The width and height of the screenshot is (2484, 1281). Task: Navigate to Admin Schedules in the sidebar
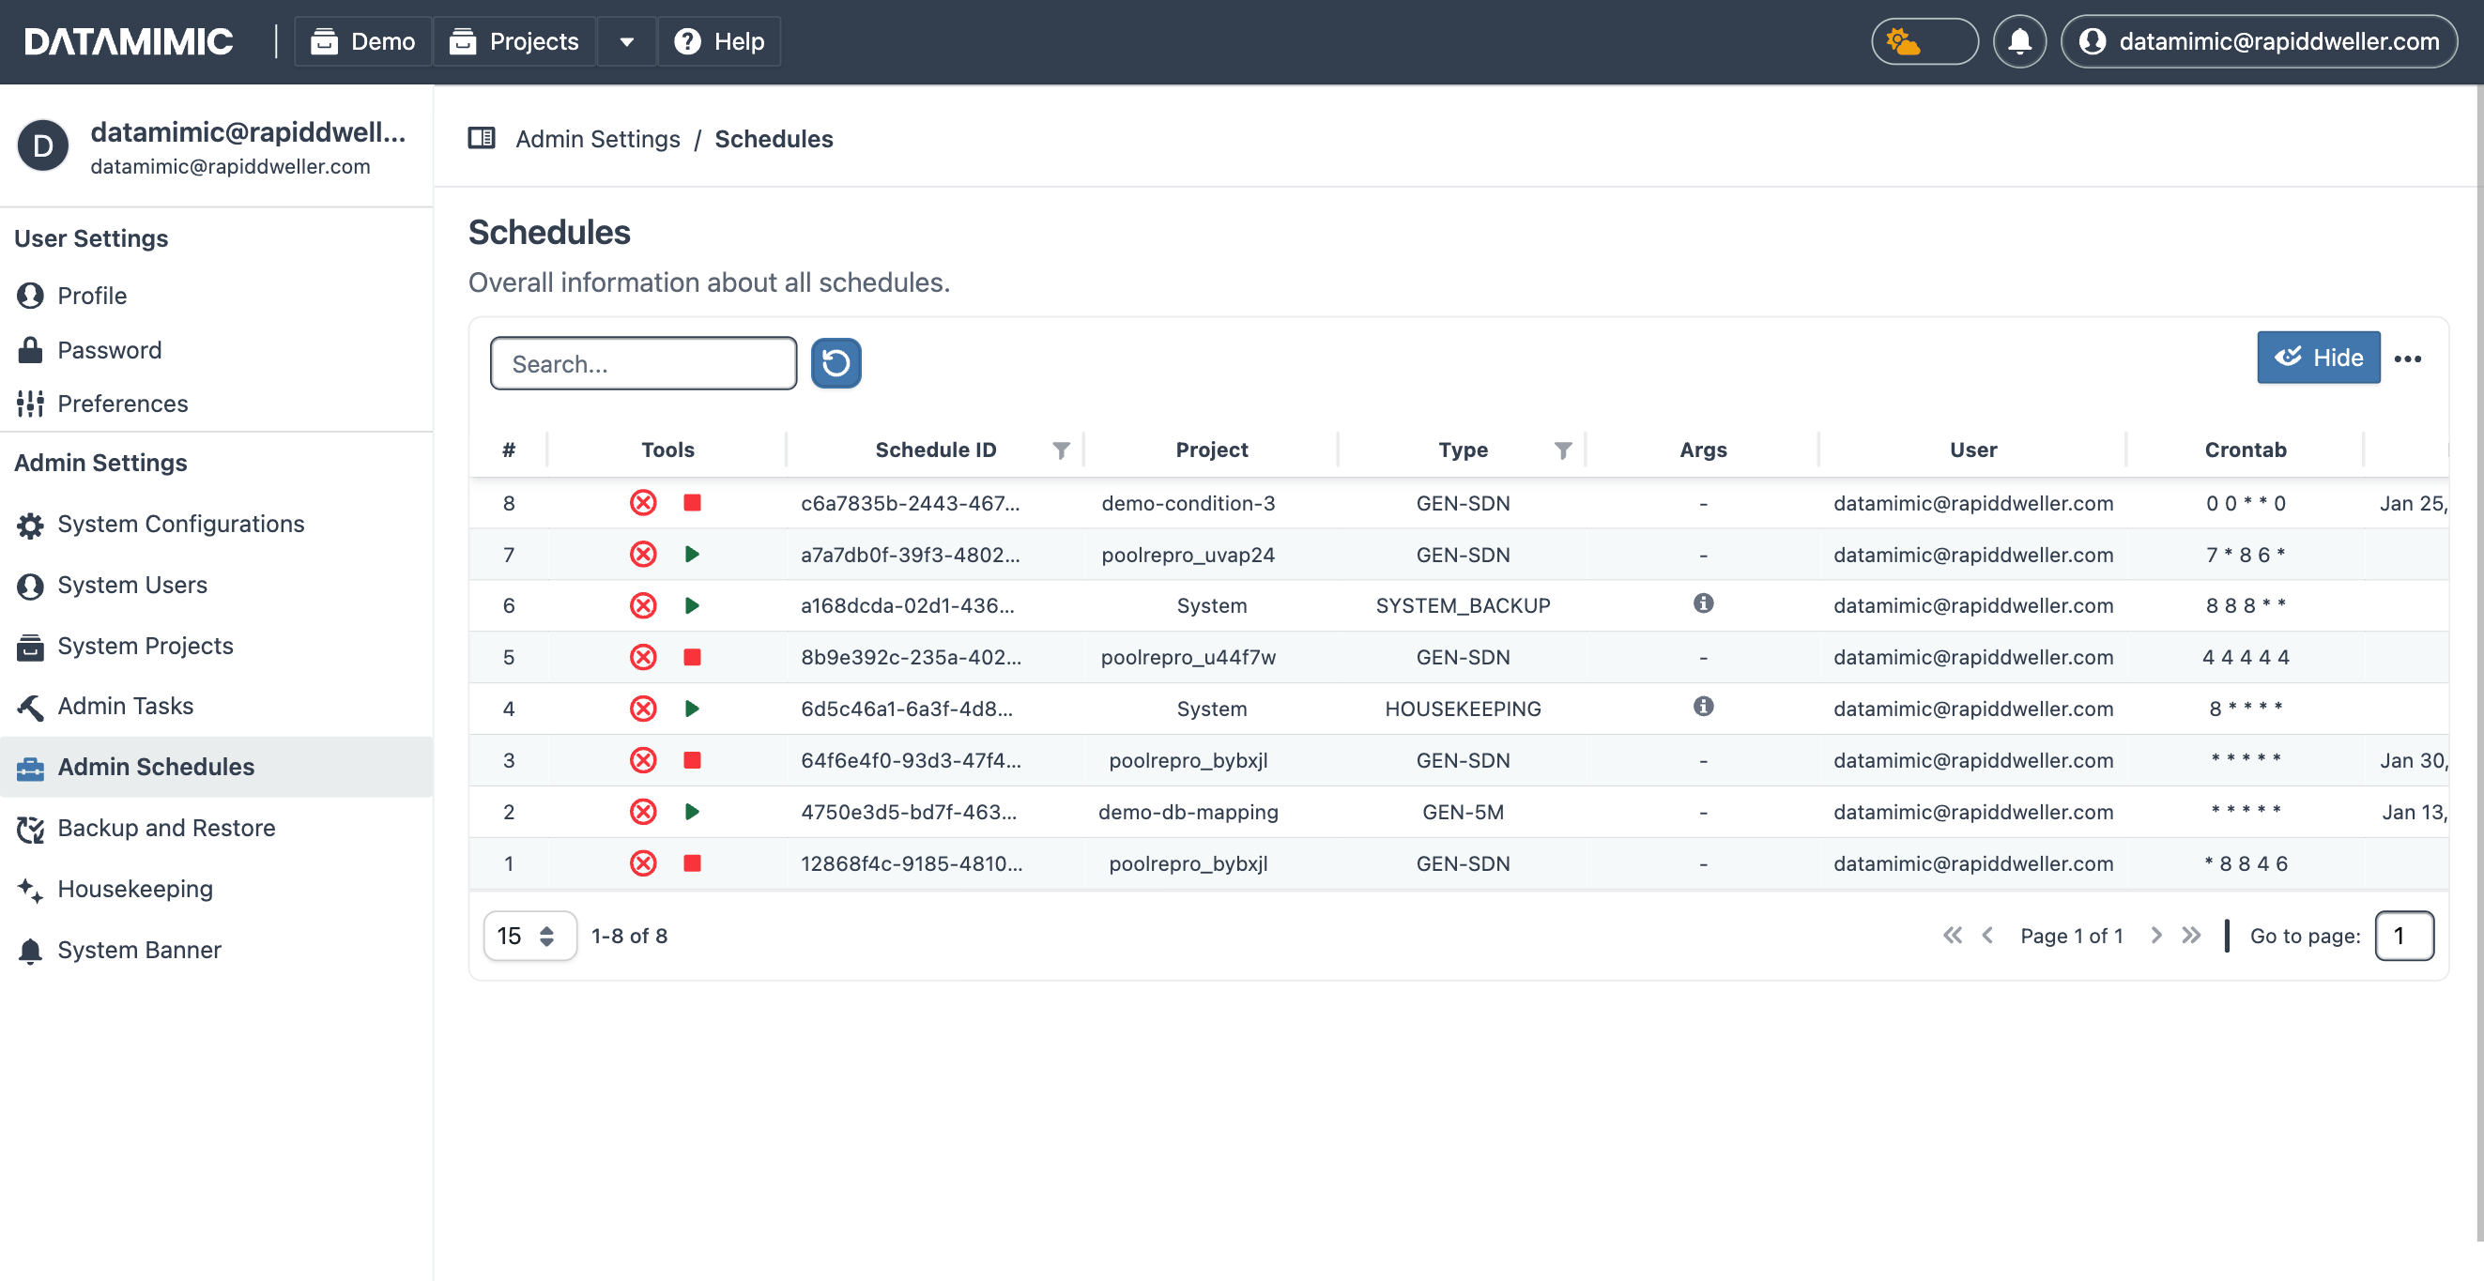coord(155,767)
